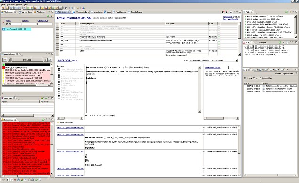Open AUF panel view menu triangle
The height and width of the screenshot is (183, 299).
pos(291,42)
